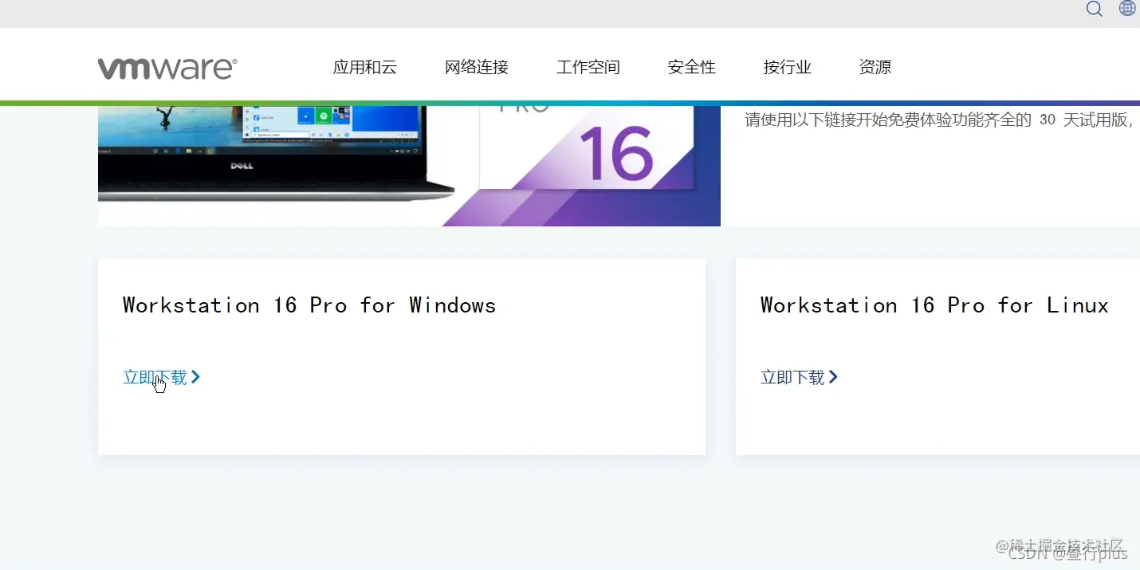The width and height of the screenshot is (1140, 570).
Task: Select the Workstation 16 Pro for Linux card
Action: click(x=937, y=356)
